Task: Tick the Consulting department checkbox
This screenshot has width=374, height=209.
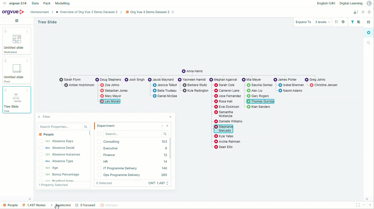Action: [99, 142]
